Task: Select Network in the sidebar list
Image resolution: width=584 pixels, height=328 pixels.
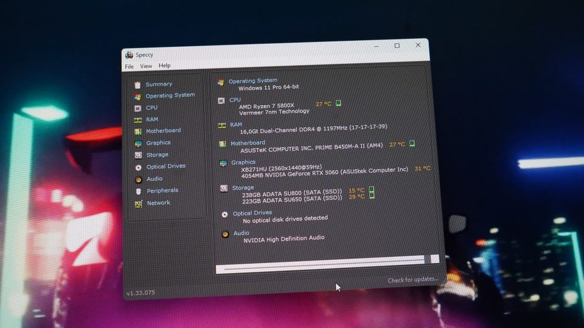Action: 159,203
